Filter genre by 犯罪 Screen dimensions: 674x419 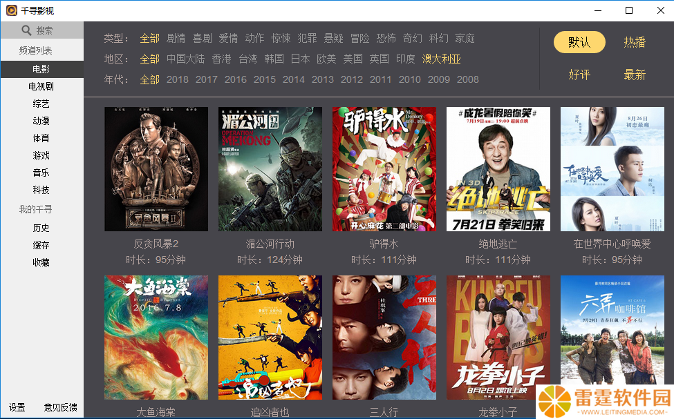(x=307, y=38)
